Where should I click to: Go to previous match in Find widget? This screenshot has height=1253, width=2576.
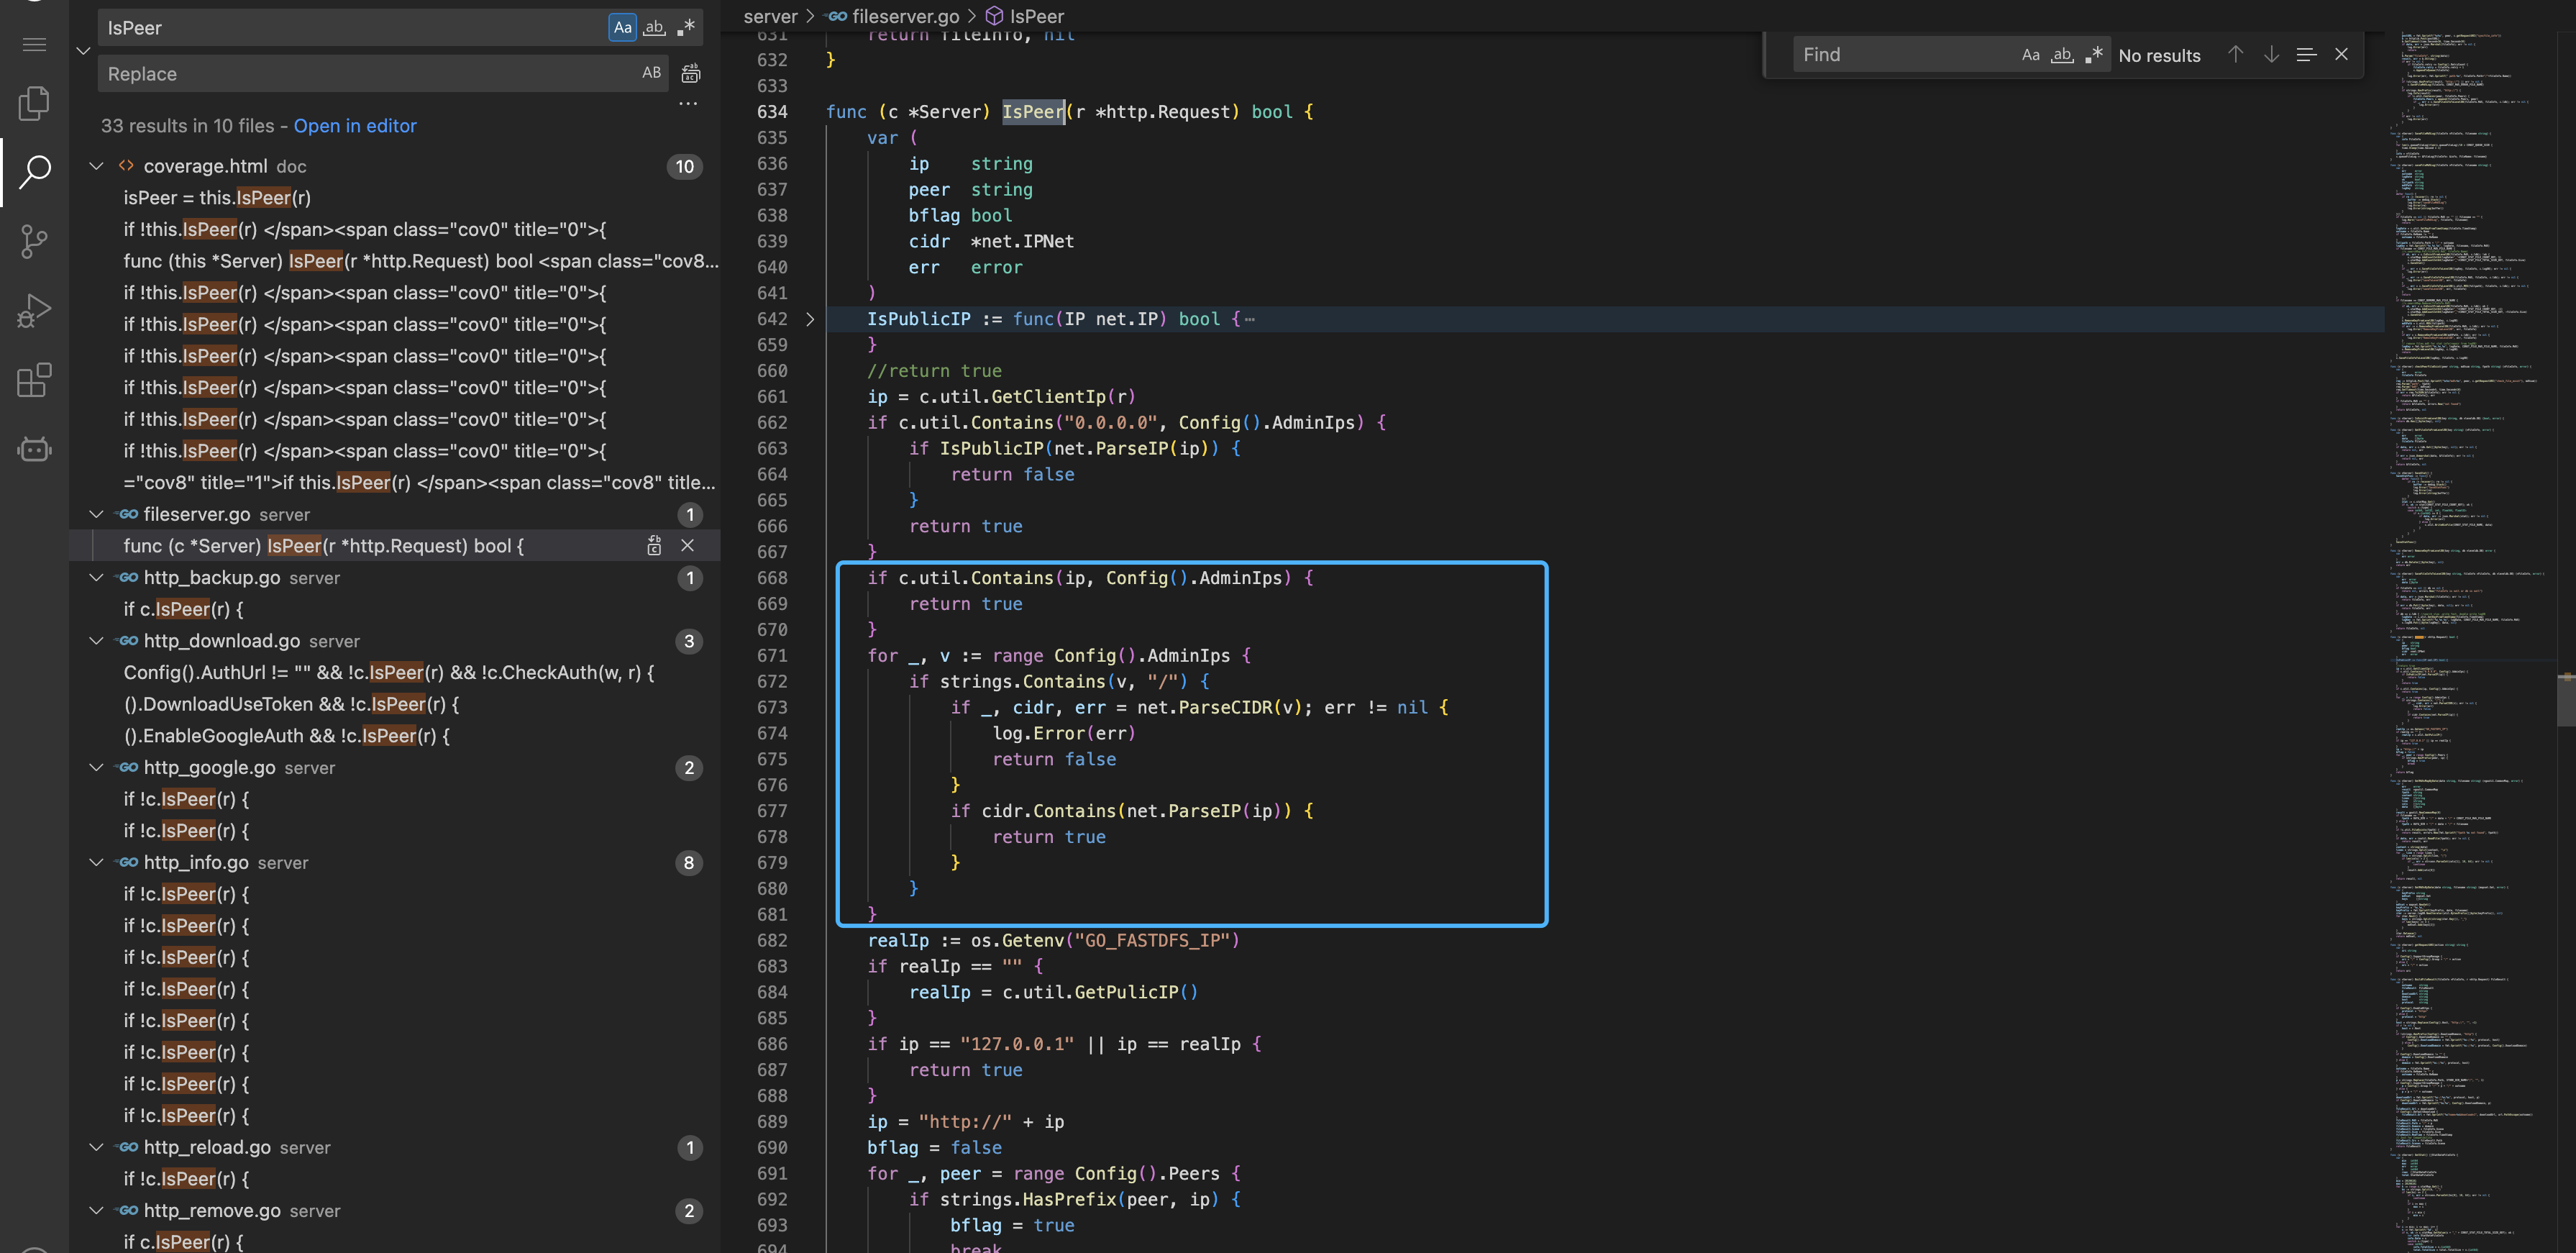coord(2235,55)
